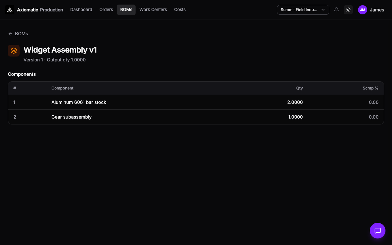Open the chat bubble widget
This screenshot has width=392, height=245.
click(x=378, y=231)
